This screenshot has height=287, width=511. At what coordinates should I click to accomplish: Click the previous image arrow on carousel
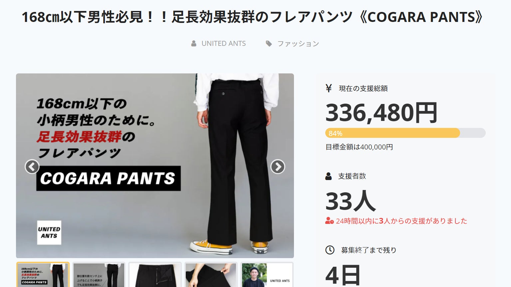click(32, 167)
